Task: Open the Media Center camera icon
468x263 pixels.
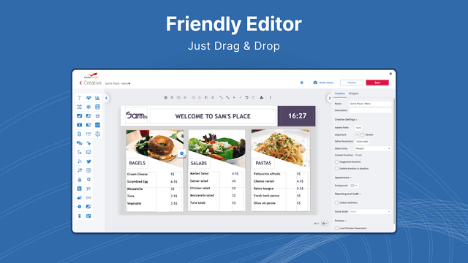Action: click(x=315, y=83)
